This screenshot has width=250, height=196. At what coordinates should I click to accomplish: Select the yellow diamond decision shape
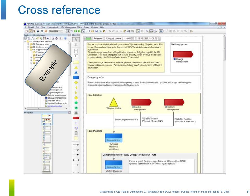point(76,83)
